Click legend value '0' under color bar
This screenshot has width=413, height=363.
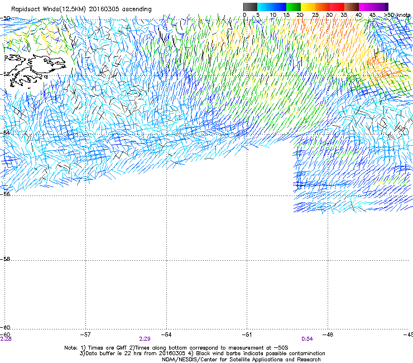click(x=244, y=15)
